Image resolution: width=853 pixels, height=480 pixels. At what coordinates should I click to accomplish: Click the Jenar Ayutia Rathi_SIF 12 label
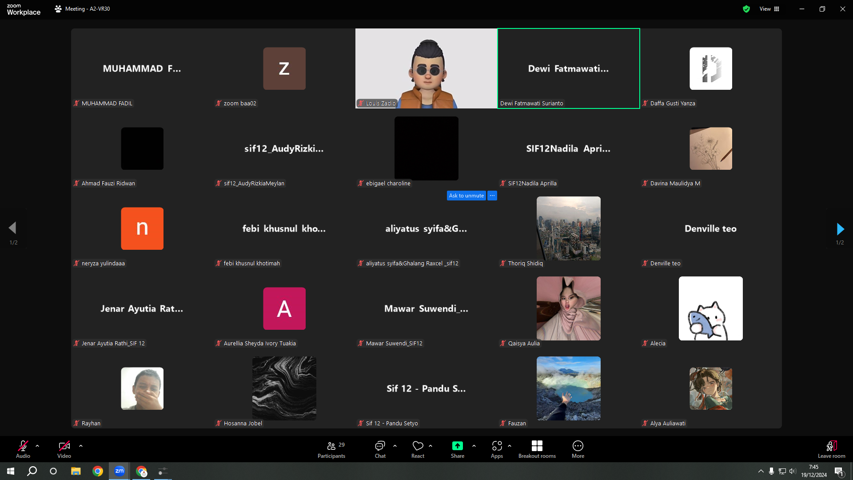113,343
